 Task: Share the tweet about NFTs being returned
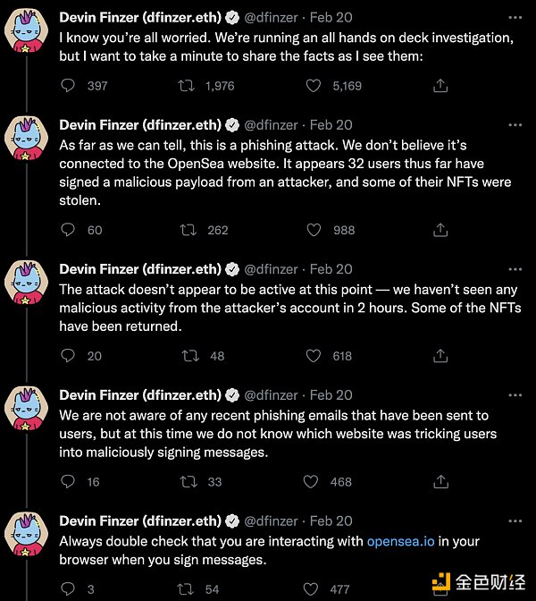coord(440,356)
